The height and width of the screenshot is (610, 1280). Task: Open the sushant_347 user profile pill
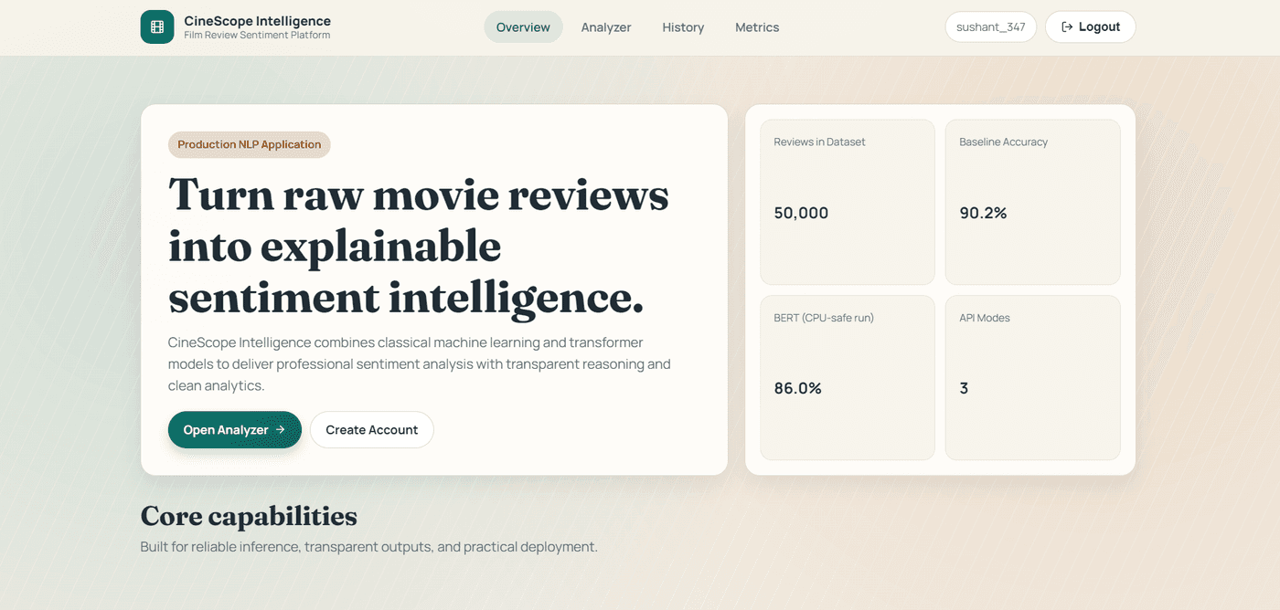point(990,27)
